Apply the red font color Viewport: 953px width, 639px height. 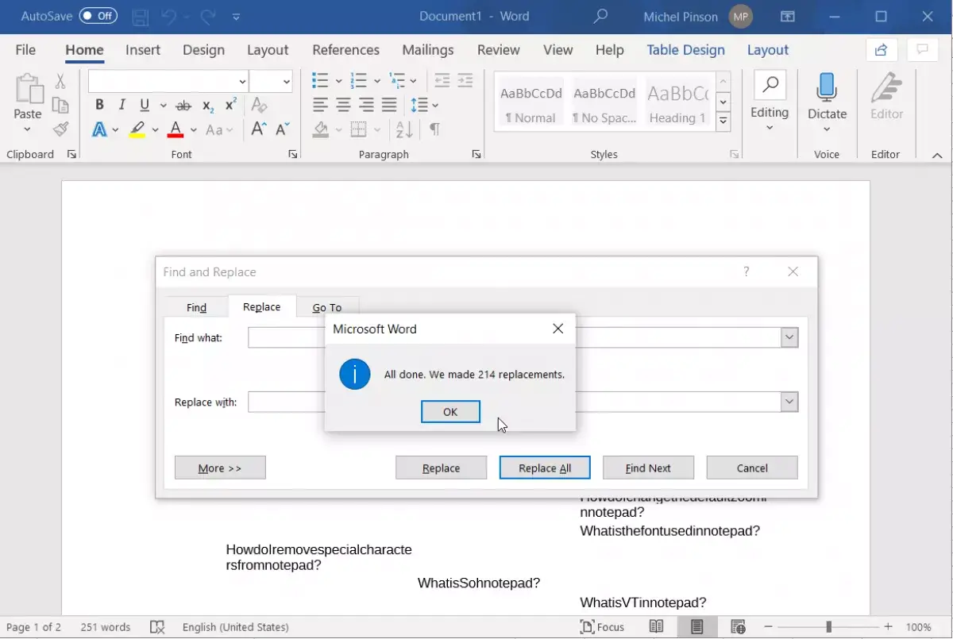point(176,129)
